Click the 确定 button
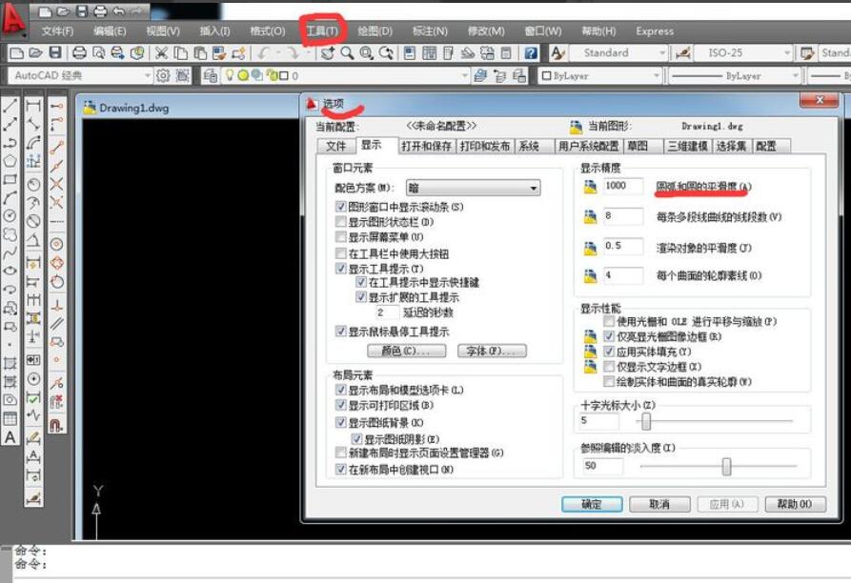Viewport: 851px width, 583px height. coord(592,504)
